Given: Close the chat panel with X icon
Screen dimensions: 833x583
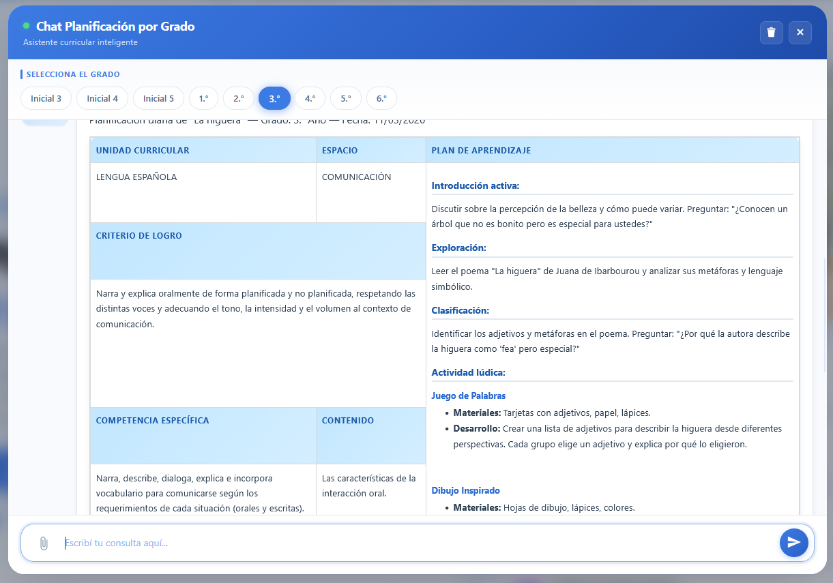Looking at the screenshot, I should [x=800, y=33].
